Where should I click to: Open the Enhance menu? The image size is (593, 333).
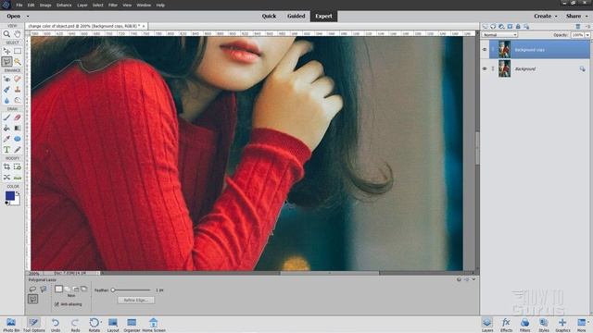pos(64,6)
